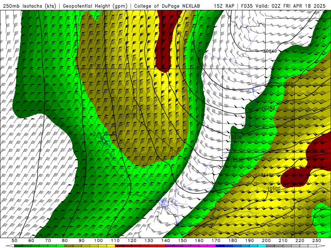331x248 pixels.
Task: Click the 170 knot label on the color scale
Action: click(x=216, y=241)
